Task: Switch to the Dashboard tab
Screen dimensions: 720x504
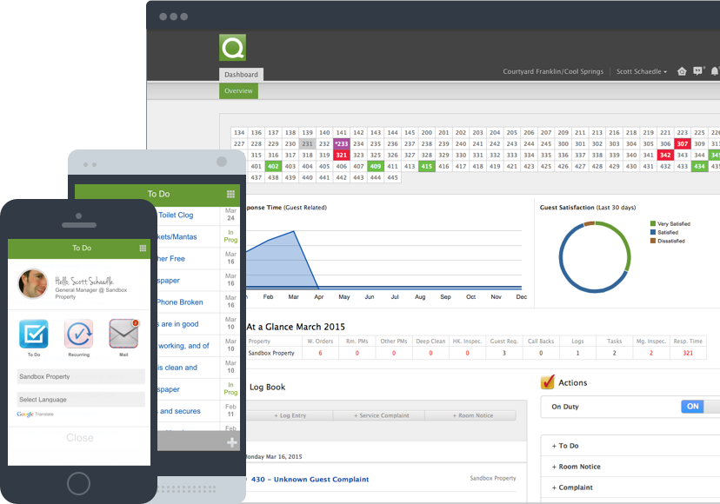Action: (241, 75)
